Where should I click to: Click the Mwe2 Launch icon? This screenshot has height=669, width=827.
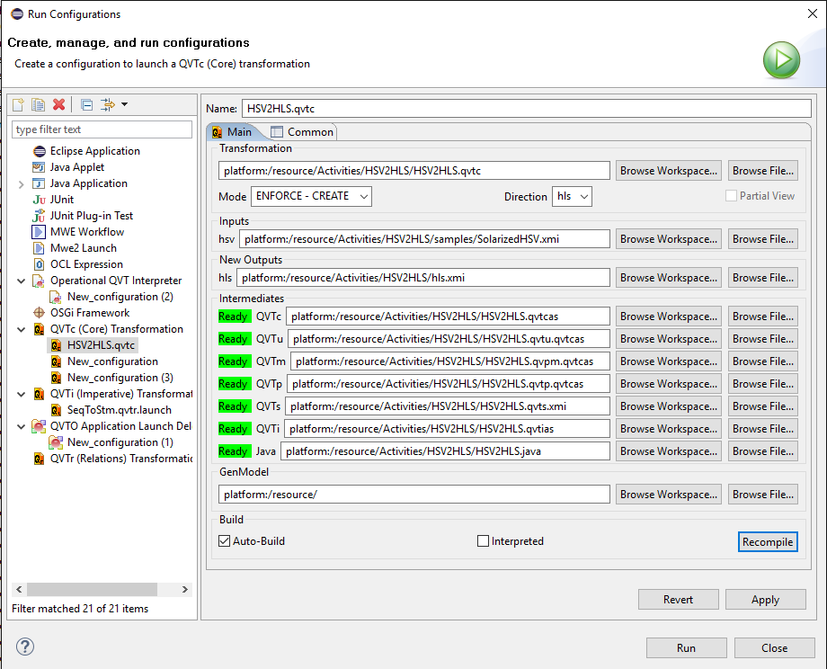tap(39, 248)
